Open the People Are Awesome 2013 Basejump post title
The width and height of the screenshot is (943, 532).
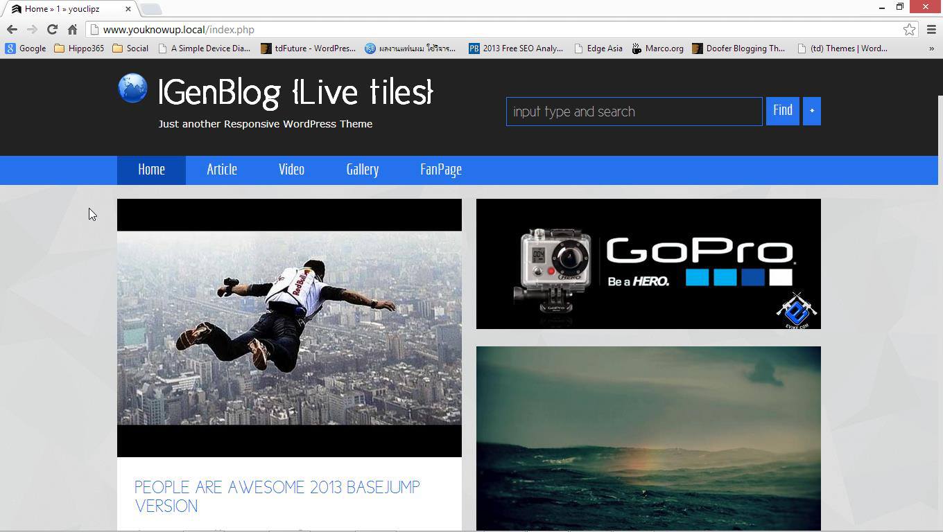pos(277,497)
